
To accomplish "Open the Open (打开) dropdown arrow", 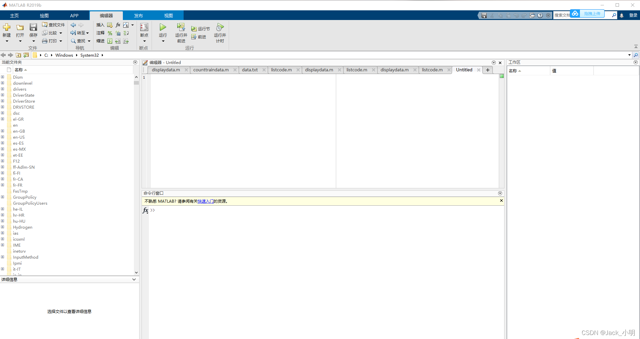I will pyautogui.click(x=20, y=41).
